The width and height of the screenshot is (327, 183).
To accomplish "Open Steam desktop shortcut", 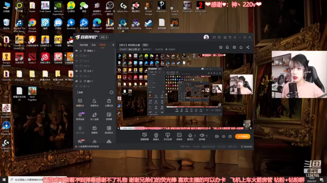I will coord(149,24).
